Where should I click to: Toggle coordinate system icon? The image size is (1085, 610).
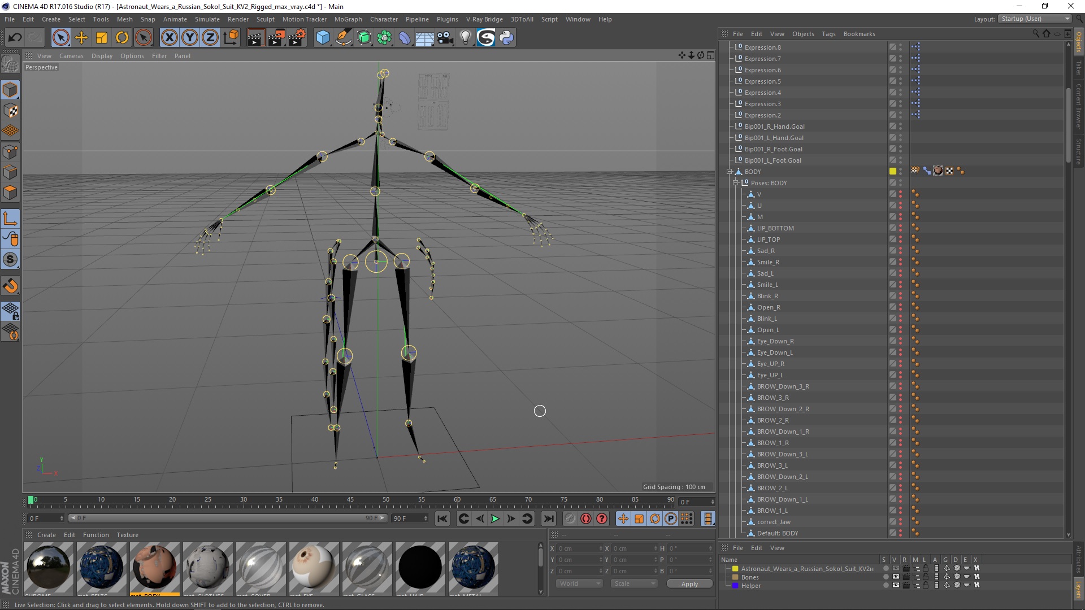(231, 38)
